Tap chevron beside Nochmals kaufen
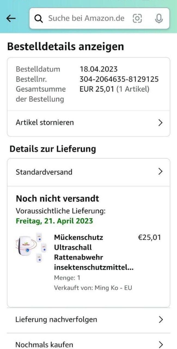 [161, 344]
